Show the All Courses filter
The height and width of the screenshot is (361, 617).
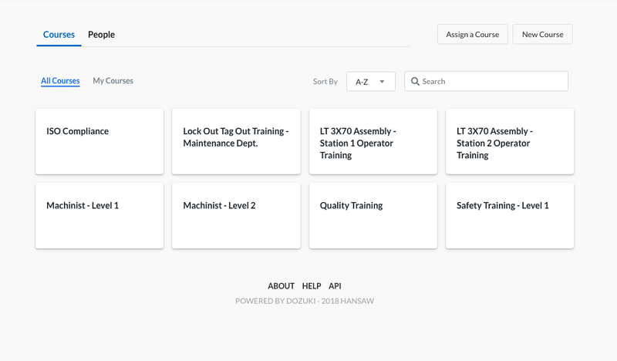60,81
